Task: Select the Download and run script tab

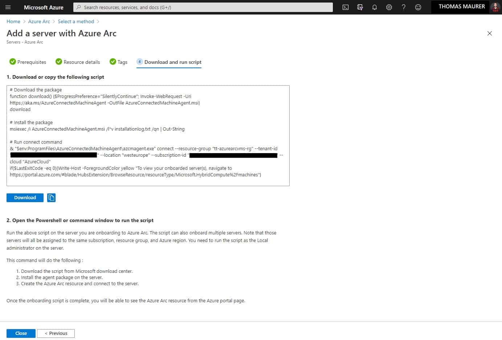Action: (x=169, y=62)
